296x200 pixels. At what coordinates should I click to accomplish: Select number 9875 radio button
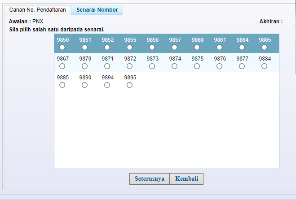coord(197,66)
